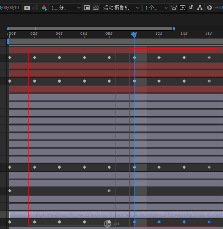Image resolution: width=223 pixels, height=229 pixels.
Task: Select the blue 12f keyframe in bottom row
Action: pos(159,222)
